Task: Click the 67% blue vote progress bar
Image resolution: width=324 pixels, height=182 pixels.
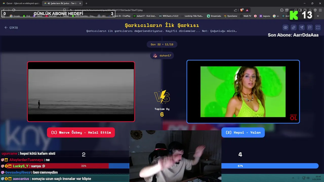Action: 270,166
